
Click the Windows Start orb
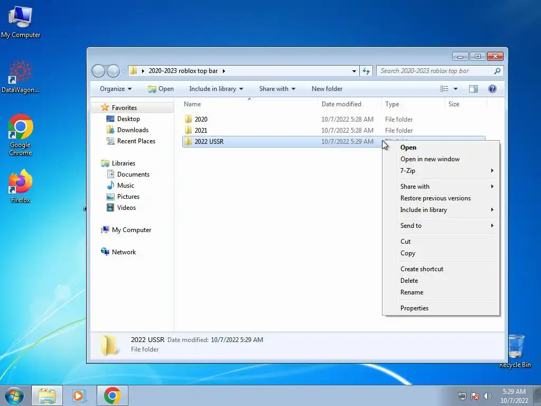[x=14, y=395]
